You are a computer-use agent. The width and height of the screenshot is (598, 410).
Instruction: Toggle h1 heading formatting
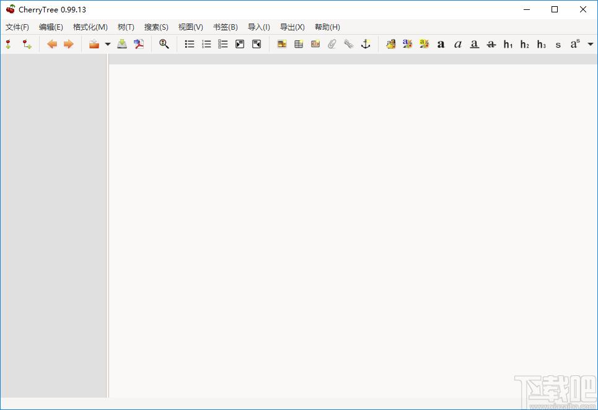(508, 44)
